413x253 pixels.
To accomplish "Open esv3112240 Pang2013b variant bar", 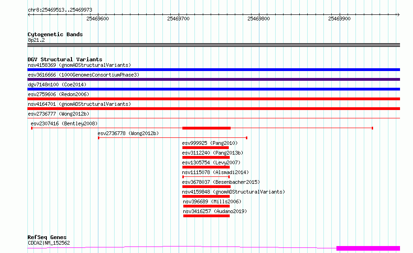I will 206,157.
